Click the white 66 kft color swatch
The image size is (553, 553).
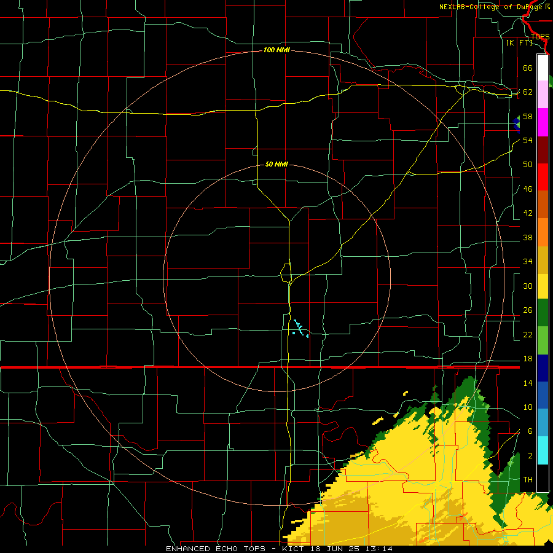pos(543,68)
